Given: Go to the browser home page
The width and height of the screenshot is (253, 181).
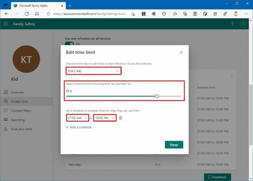Looking at the screenshot, I should pyautogui.click(x=37, y=14).
